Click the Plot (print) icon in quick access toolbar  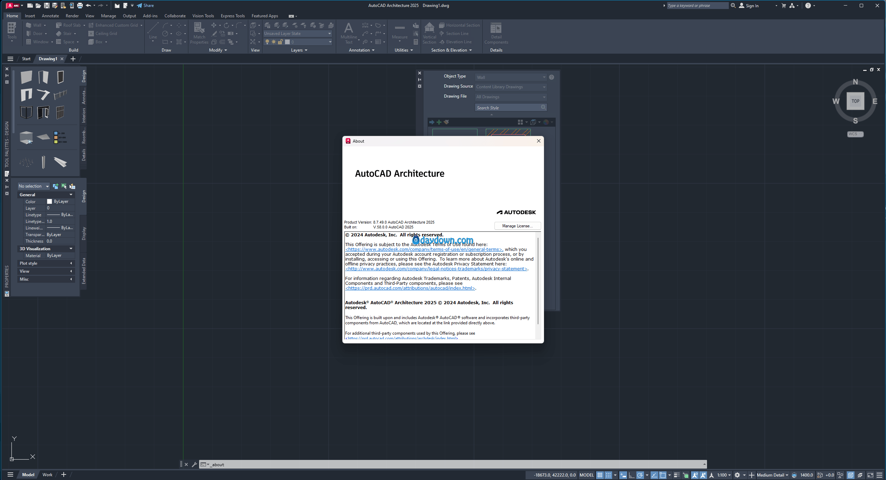coord(80,6)
